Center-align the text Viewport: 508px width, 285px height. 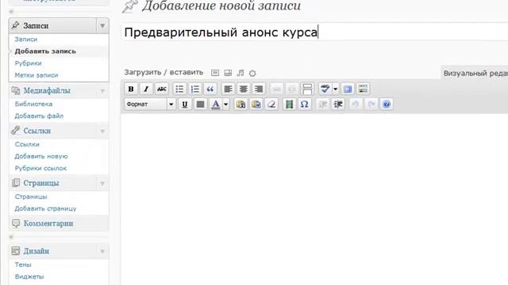click(244, 89)
